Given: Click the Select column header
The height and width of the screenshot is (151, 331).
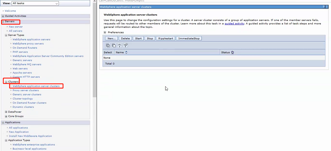Looking at the screenshot, I should point(108,52).
